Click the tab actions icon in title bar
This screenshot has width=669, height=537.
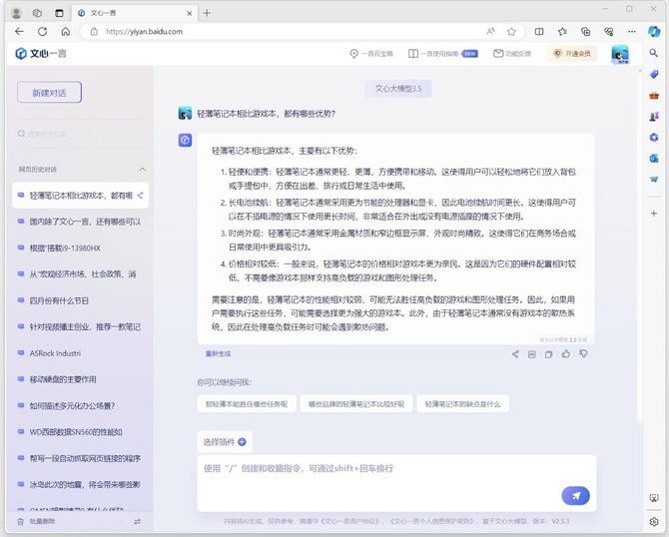click(x=59, y=13)
